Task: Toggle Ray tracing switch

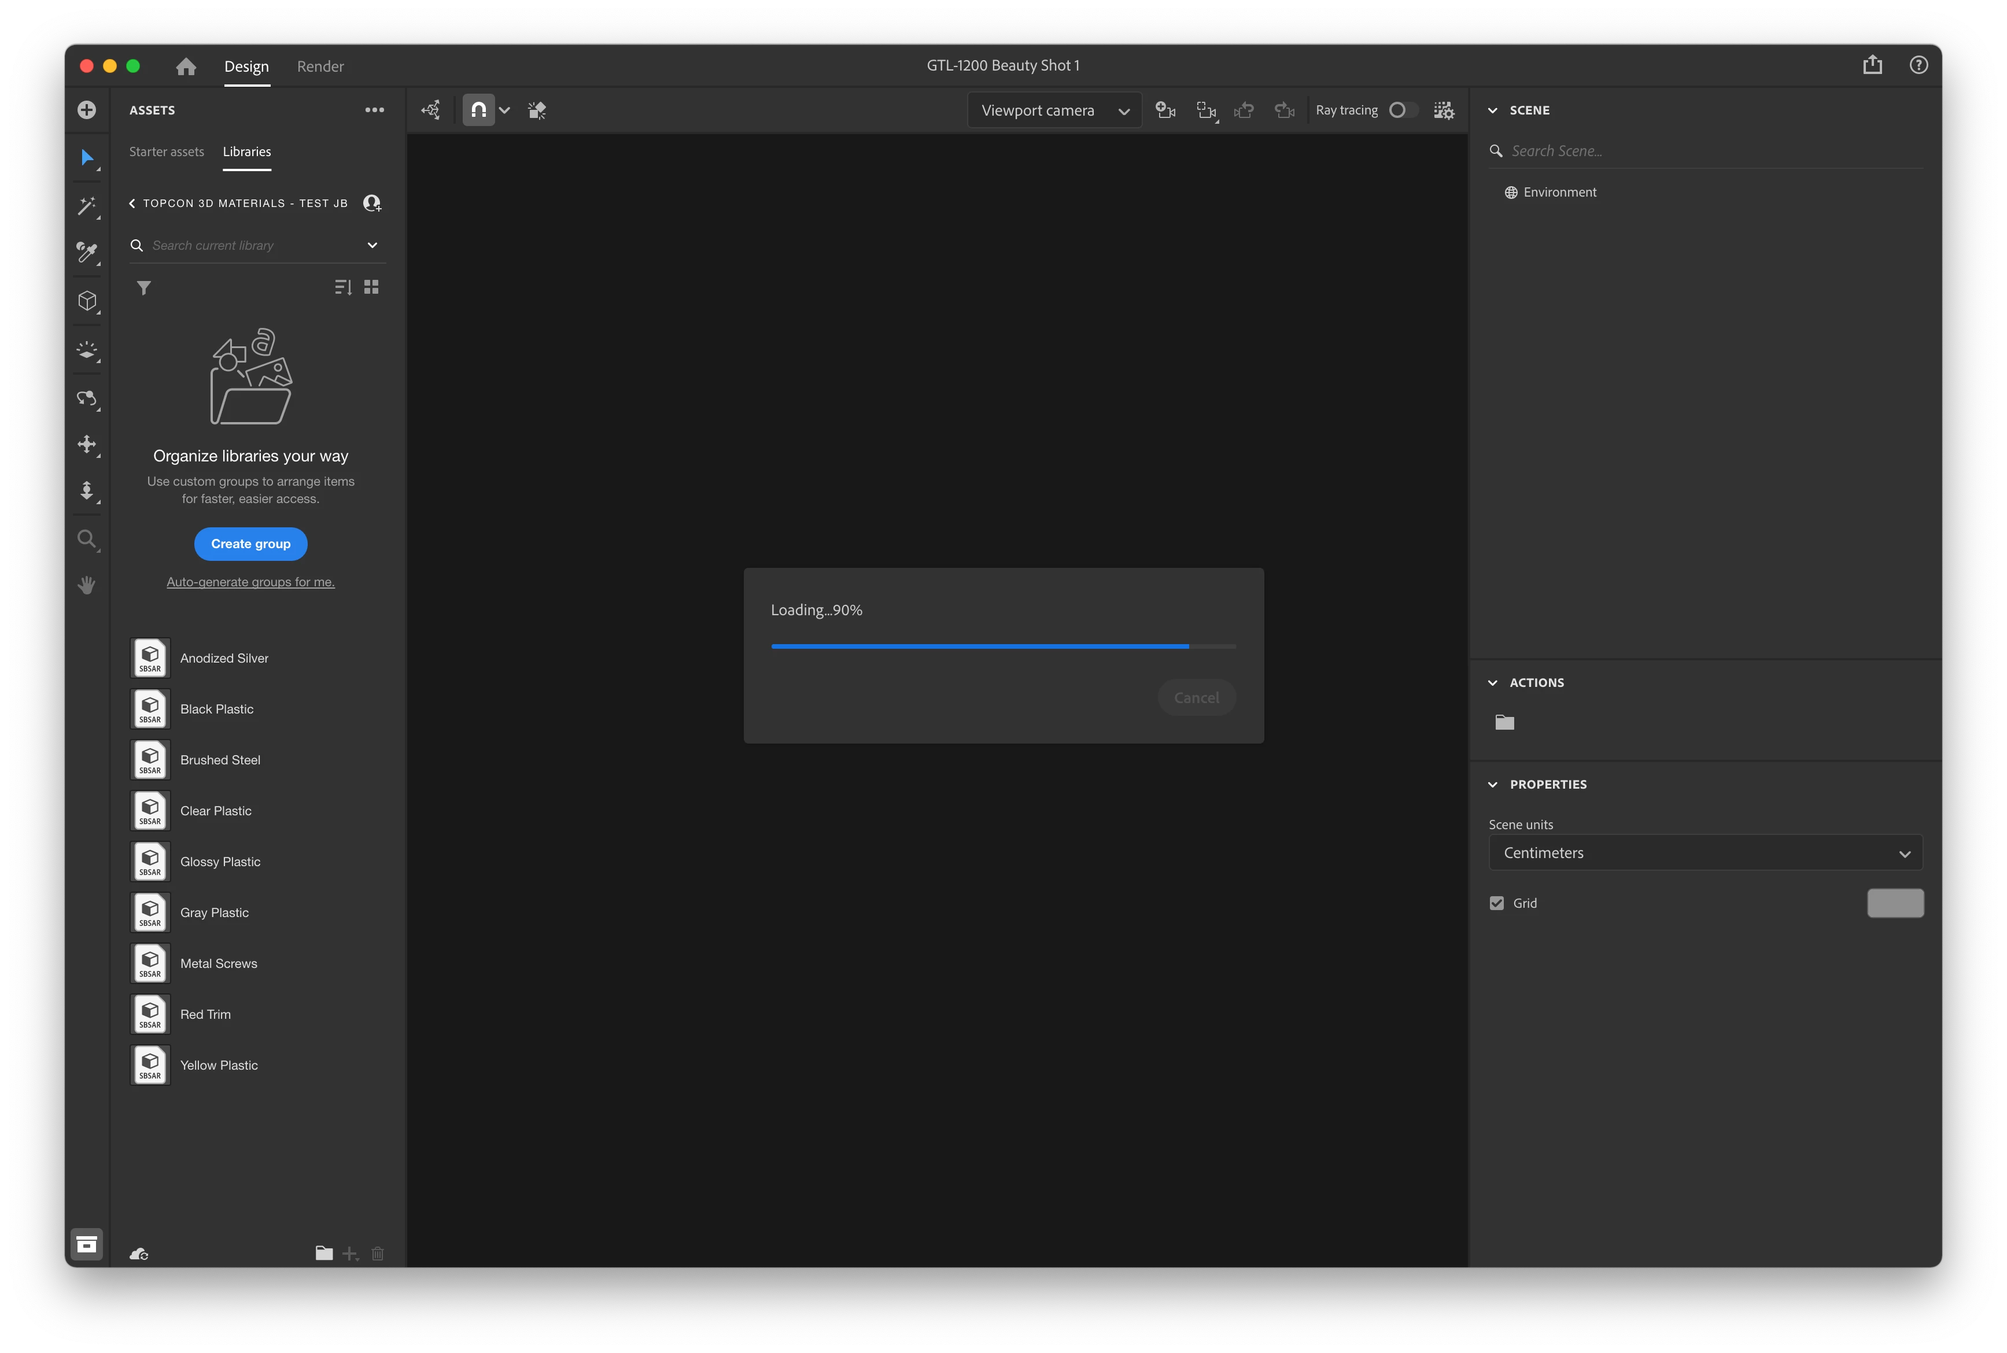Action: click(1402, 110)
